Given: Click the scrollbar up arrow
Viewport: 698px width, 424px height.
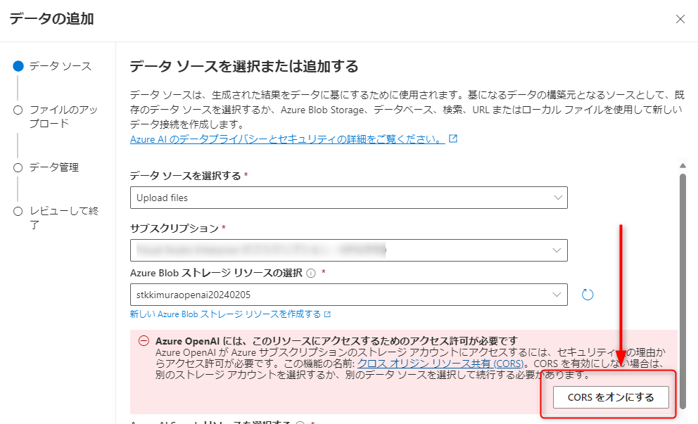Looking at the screenshot, I should pyautogui.click(x=683, y=165).
